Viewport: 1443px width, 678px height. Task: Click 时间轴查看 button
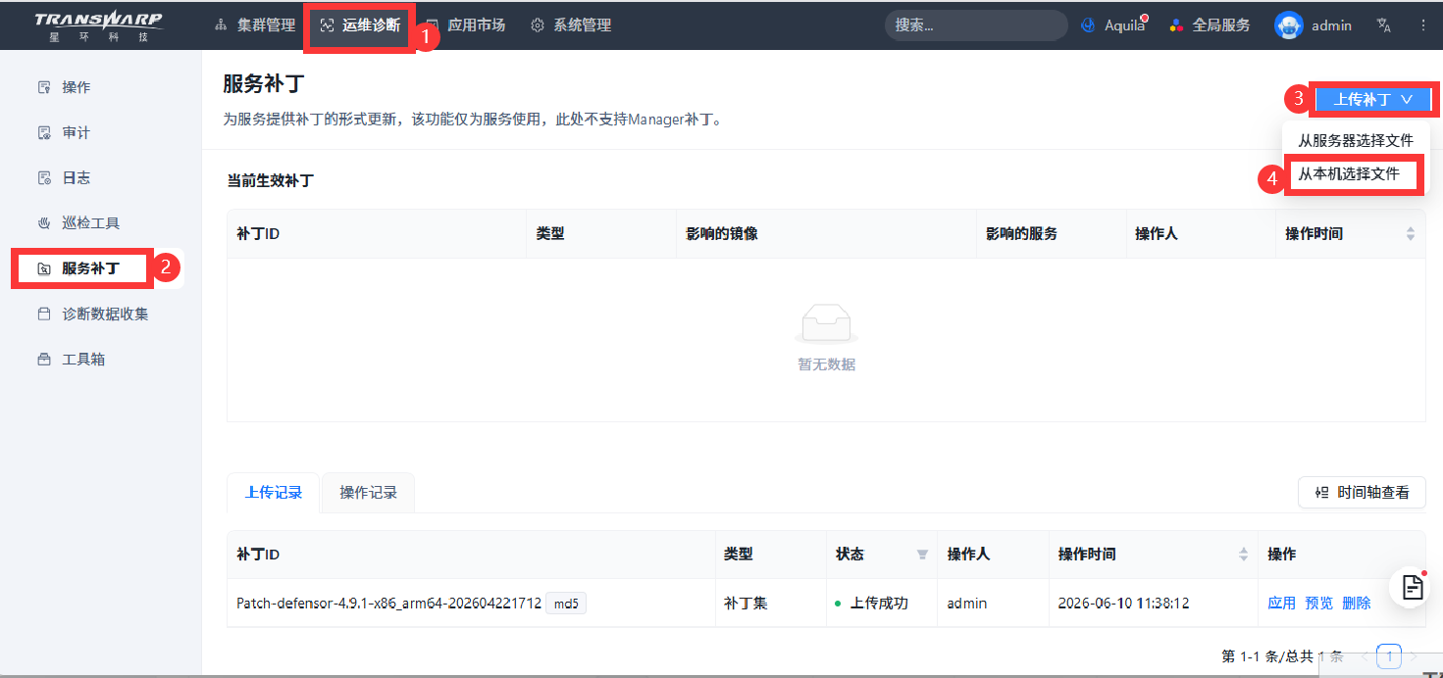tap(1362, 492)
